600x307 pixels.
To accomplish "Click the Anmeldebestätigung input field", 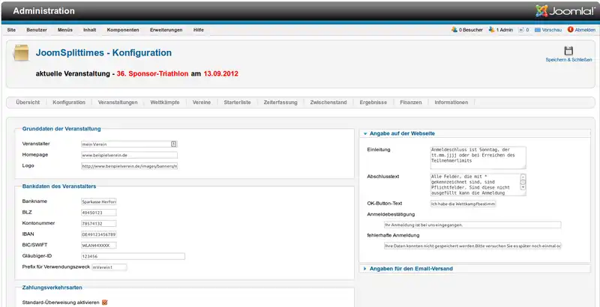I will tap(472, 225).
